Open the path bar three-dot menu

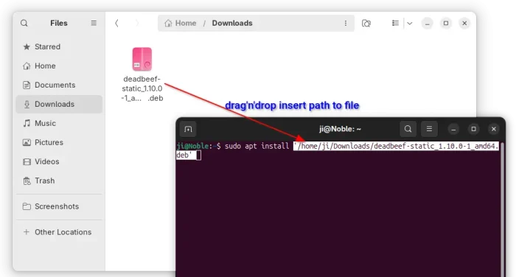[346, 23]
